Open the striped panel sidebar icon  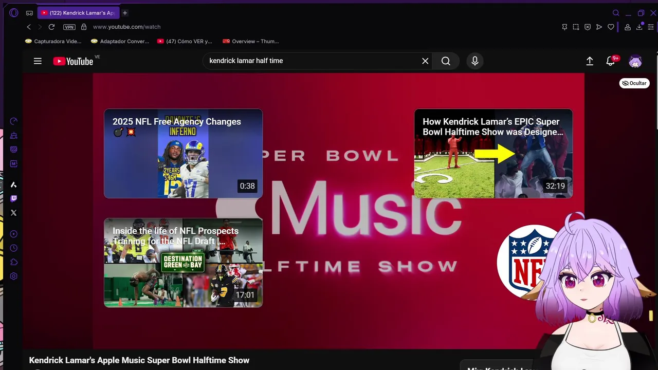pyautogui.click(x=14, y=150)
